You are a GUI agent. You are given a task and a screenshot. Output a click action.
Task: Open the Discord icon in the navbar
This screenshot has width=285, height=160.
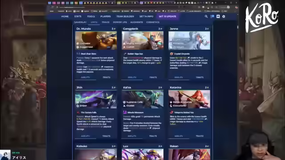tap(218, 16)
